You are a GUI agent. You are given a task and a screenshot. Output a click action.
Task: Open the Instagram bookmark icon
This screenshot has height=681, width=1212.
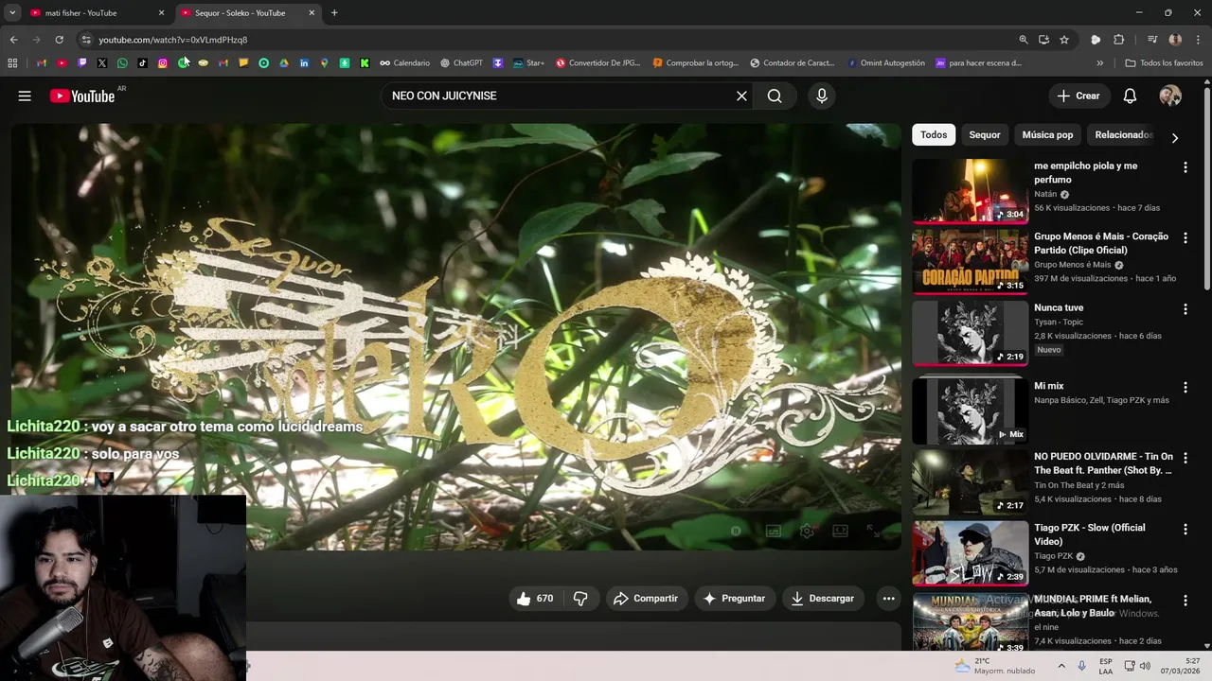pyautogui.click(x=163, y=63)
